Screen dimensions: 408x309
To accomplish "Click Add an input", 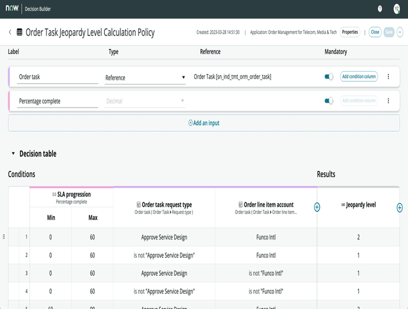I will coord(204,123).
